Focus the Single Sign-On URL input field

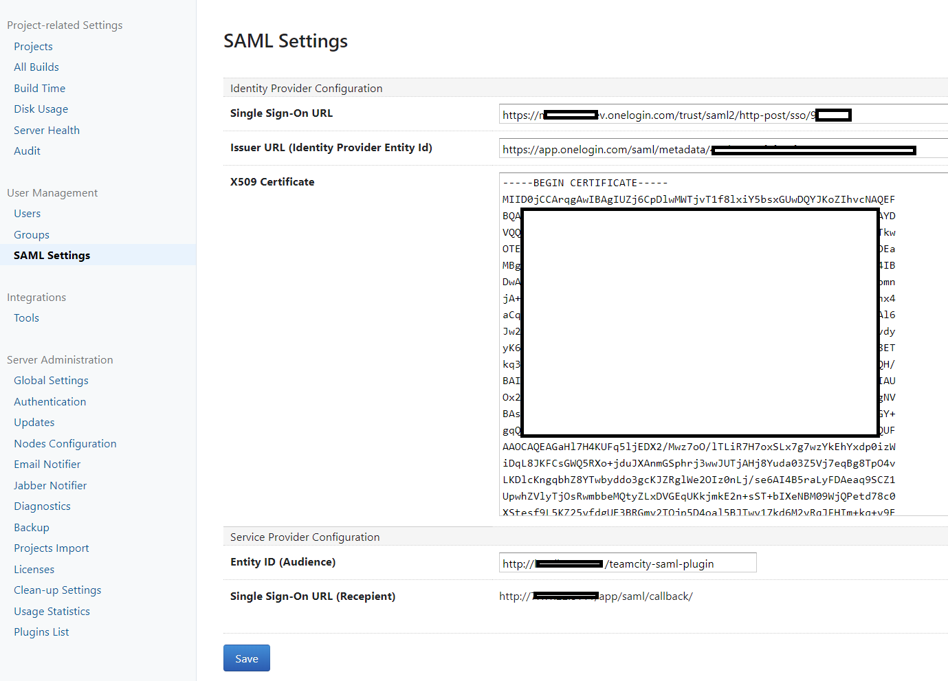click(x=723, y=114)
